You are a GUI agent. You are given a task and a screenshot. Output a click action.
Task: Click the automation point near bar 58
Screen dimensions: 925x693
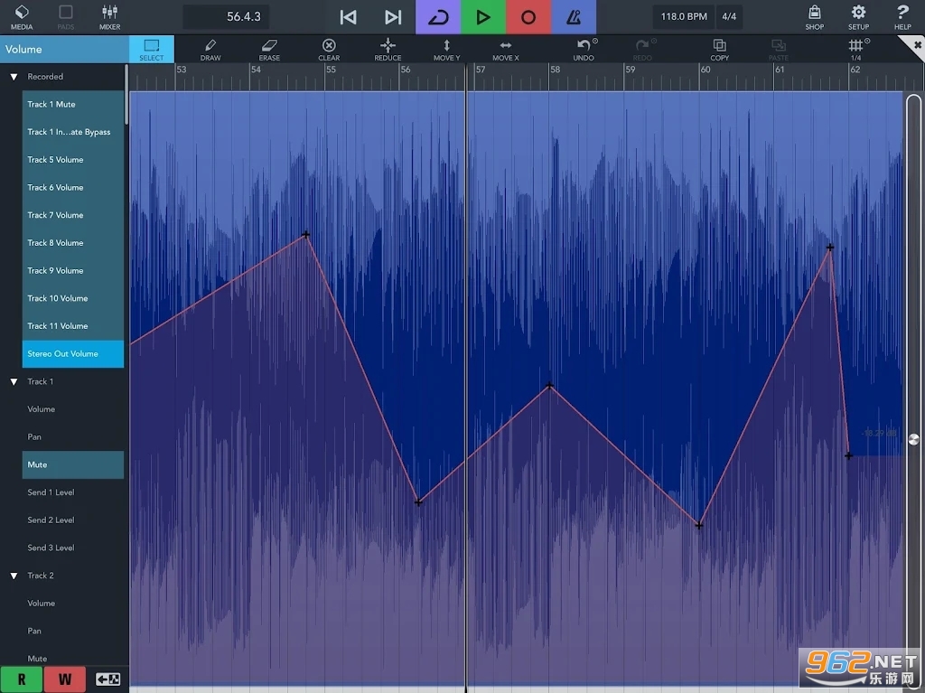click(549, 386)
